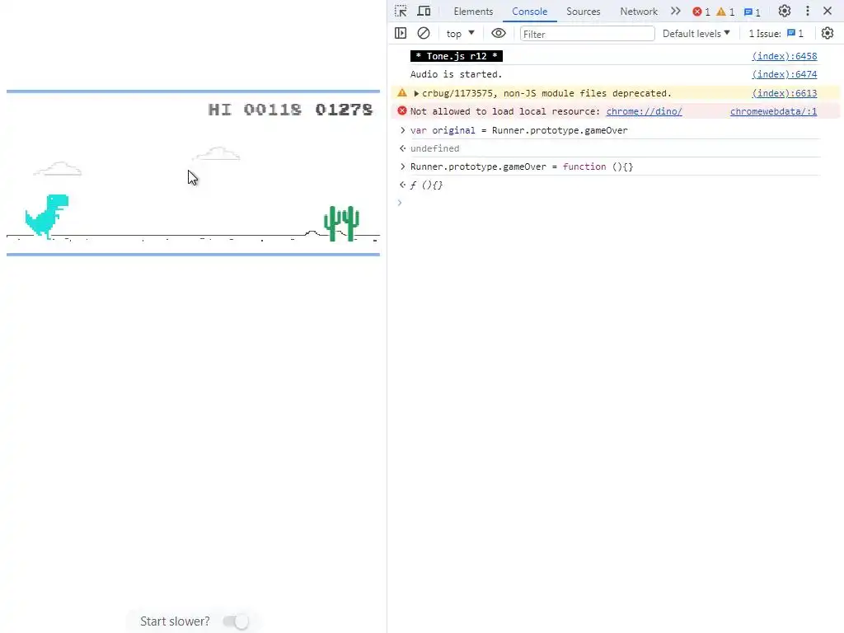This screenshot has height=633, width=844.
Task: Open source link (index):6613
Action: (785, 93)
